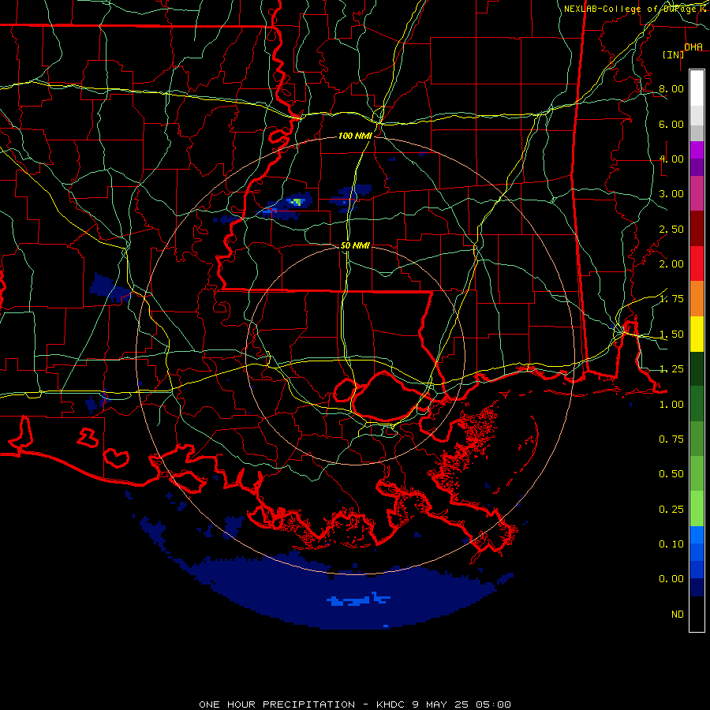This screenshot has height=710, width=710.
Task: Select the 2.50 legend label
Action: [671, 229]
